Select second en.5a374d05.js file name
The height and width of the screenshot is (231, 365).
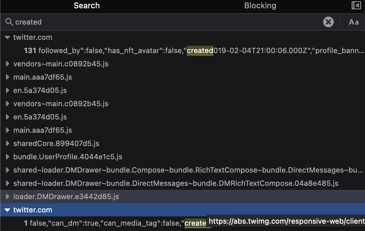40,117
